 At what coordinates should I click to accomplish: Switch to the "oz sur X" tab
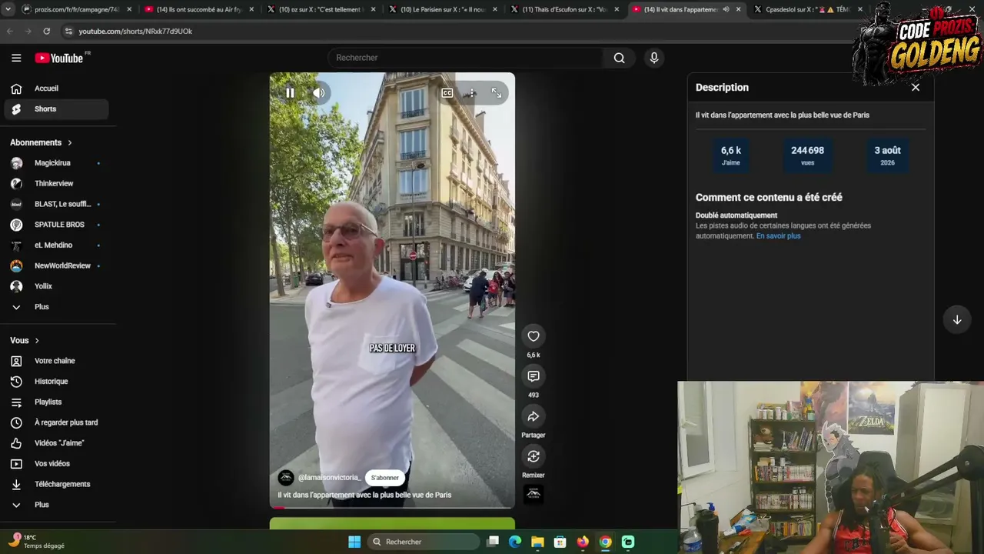[322, 9]
